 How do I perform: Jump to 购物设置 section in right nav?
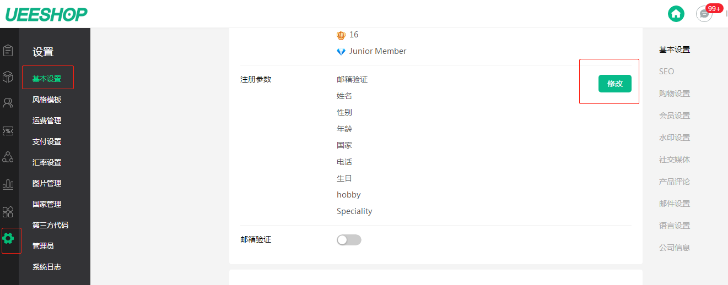[674, 94]
